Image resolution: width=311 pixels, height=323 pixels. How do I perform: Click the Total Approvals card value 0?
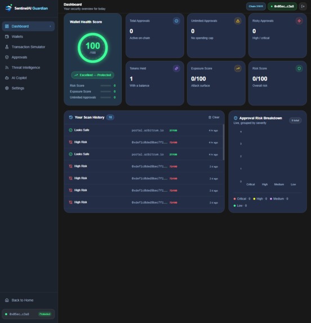pos(131,31)
